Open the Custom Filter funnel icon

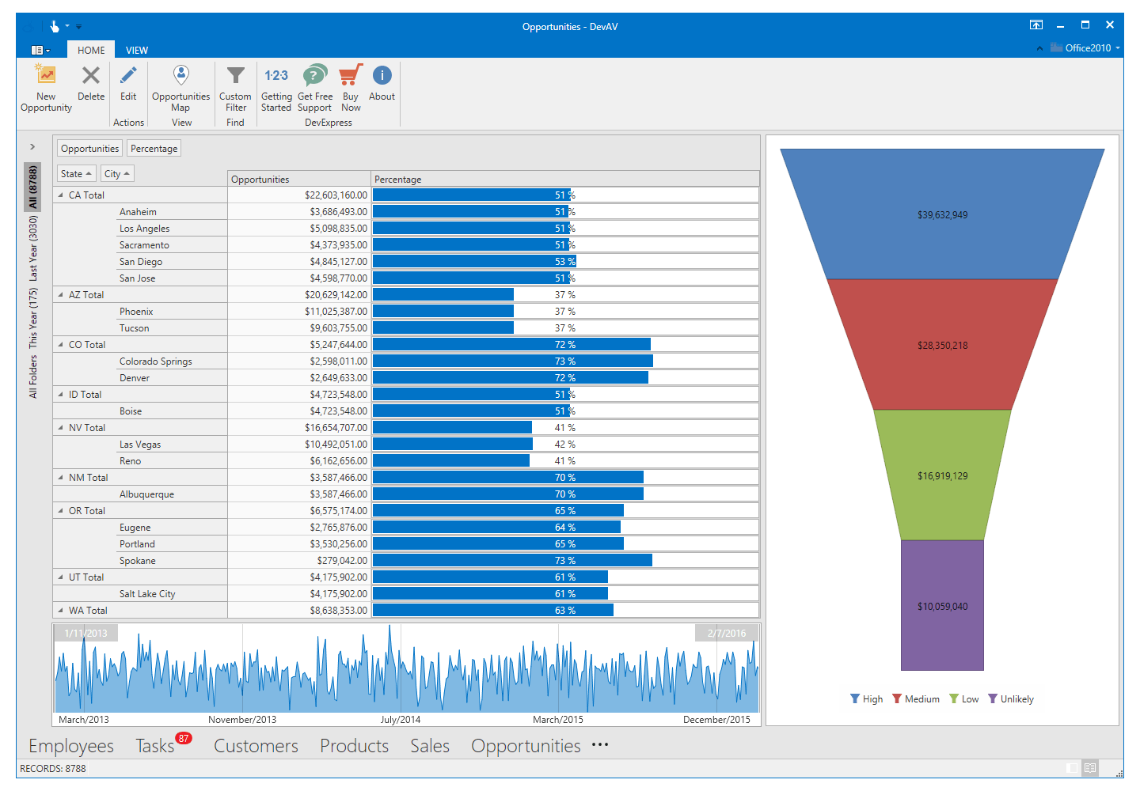[235, 76]
